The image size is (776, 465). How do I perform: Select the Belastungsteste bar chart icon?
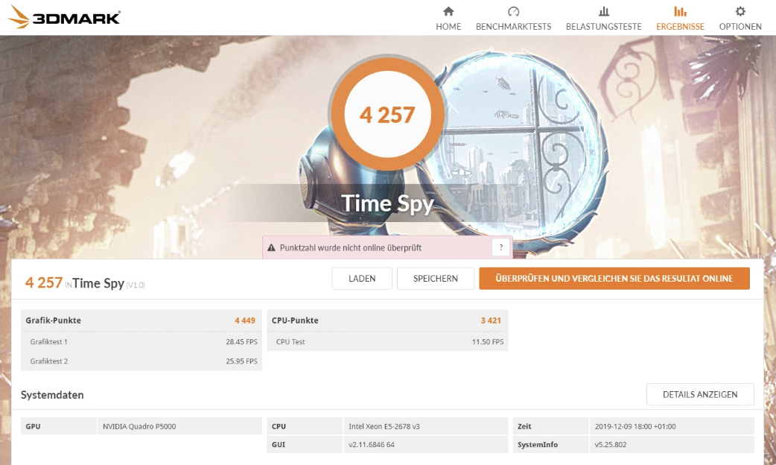[604, 11]
